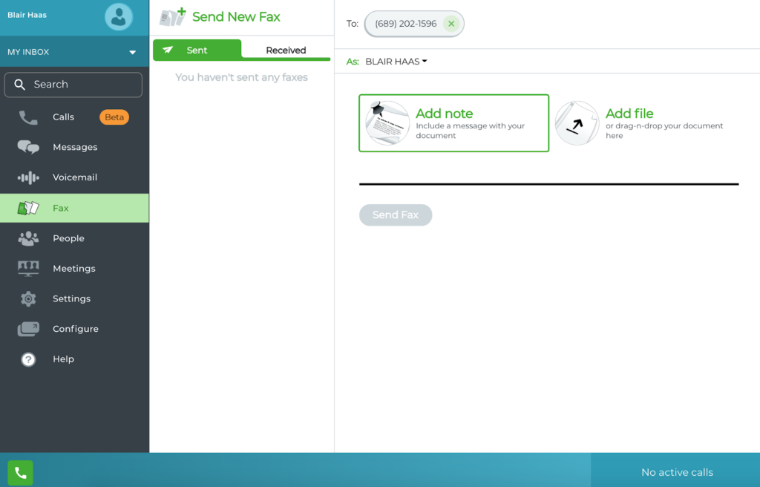Open Meetings via conference icon
760x487 pixels.
(28, 269)
